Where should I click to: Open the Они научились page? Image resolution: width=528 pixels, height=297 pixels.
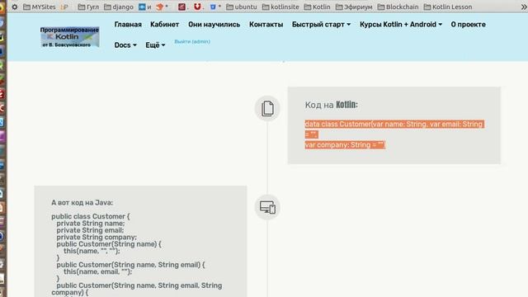point(214,25)
